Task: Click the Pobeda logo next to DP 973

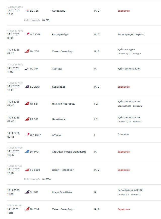Action: pyautogui.click(x=27, y=152)
